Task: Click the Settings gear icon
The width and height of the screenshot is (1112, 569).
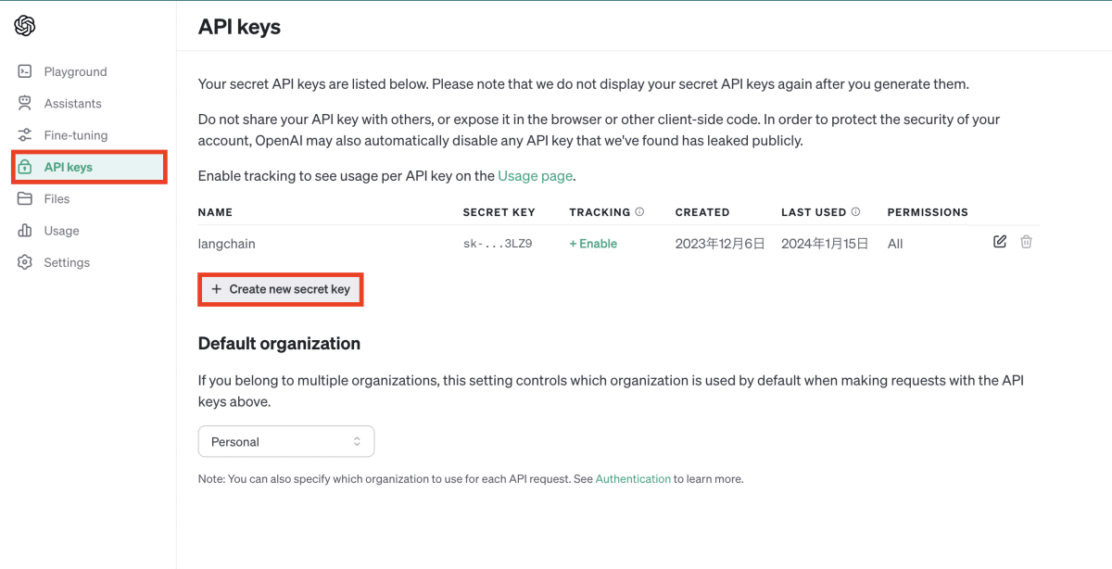Action: [25, 262]
